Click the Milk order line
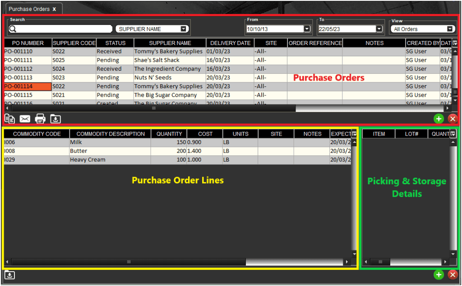Image resolution: width=462 pixels, height=286 pixels. [177, 142]
